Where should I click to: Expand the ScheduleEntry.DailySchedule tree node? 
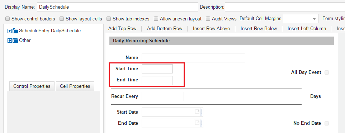[x=9, y=31]
